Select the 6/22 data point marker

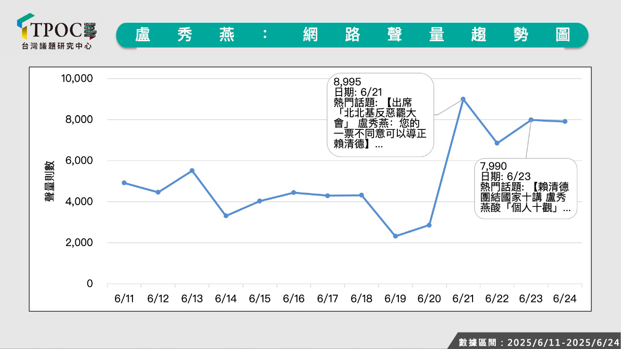click(497, 143)
